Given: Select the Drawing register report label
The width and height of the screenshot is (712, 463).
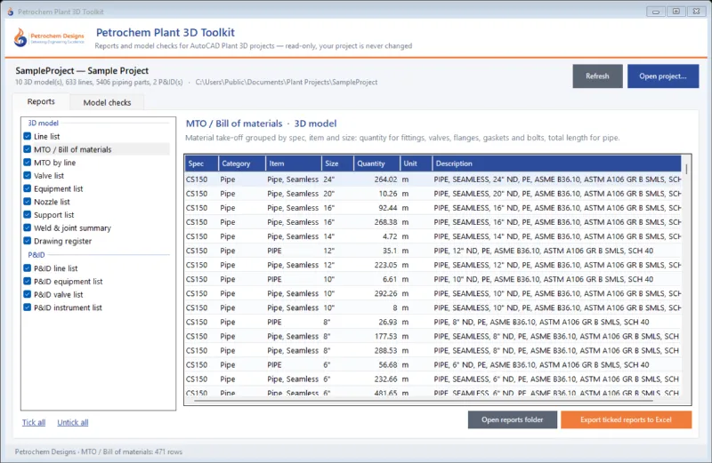Looking at the screenshot, I should pos(62,242).
